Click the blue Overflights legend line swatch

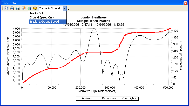(119, 98)
